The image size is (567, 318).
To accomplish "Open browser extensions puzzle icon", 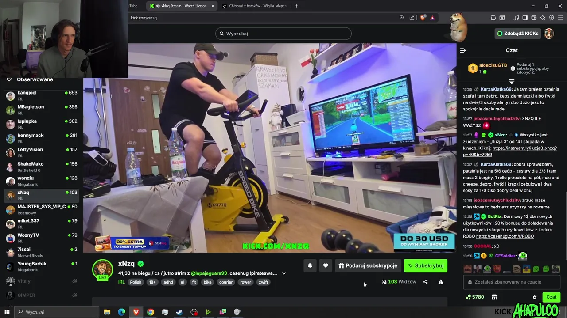I will 493,18.
